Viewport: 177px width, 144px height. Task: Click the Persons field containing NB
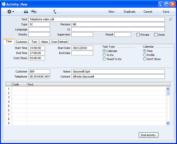[118, 24]
